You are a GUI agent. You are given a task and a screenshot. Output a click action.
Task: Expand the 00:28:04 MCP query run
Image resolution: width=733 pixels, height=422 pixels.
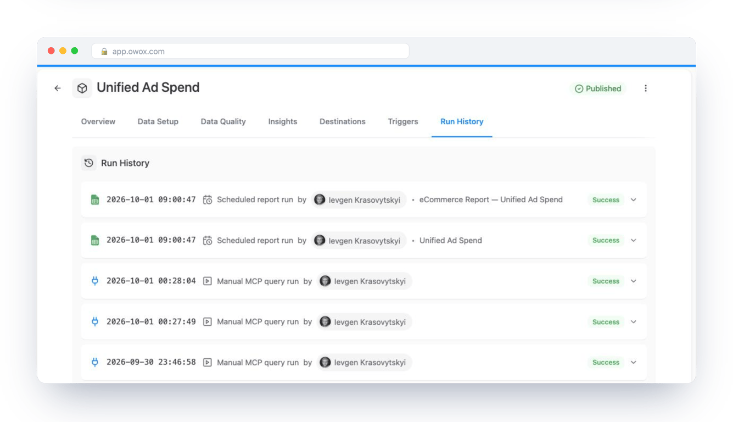coord(634,281)
